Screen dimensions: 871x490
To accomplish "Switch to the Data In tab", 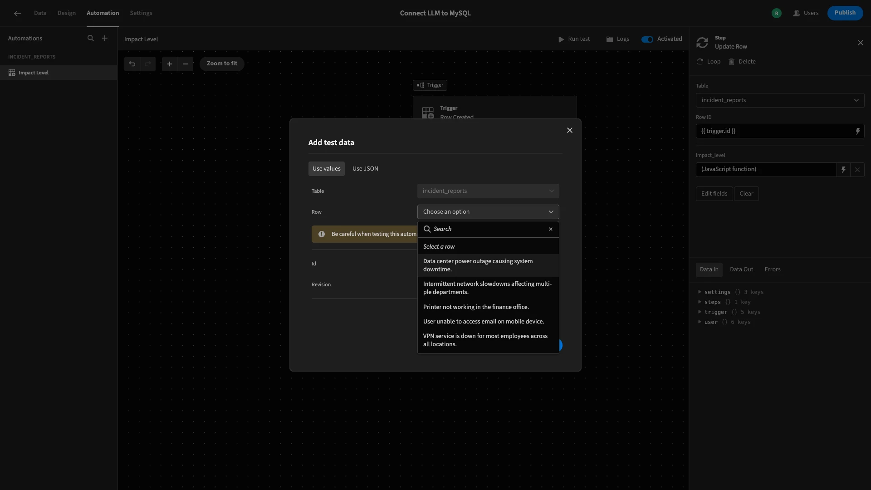I will 709,269.
